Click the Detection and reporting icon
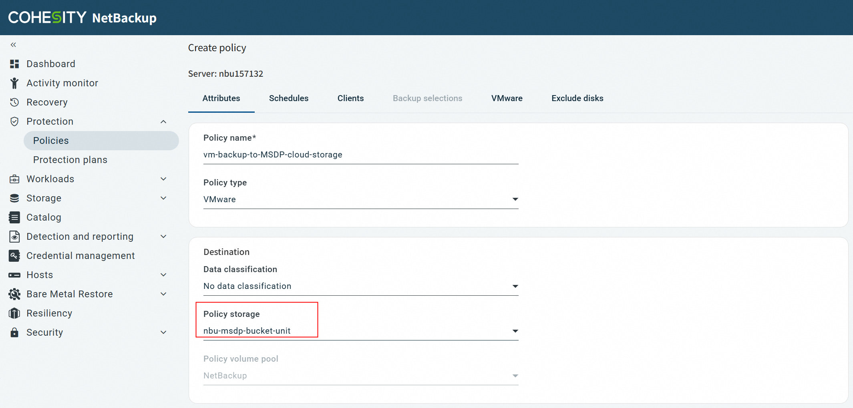Screen dimensions: 853x408 point(14,237)
